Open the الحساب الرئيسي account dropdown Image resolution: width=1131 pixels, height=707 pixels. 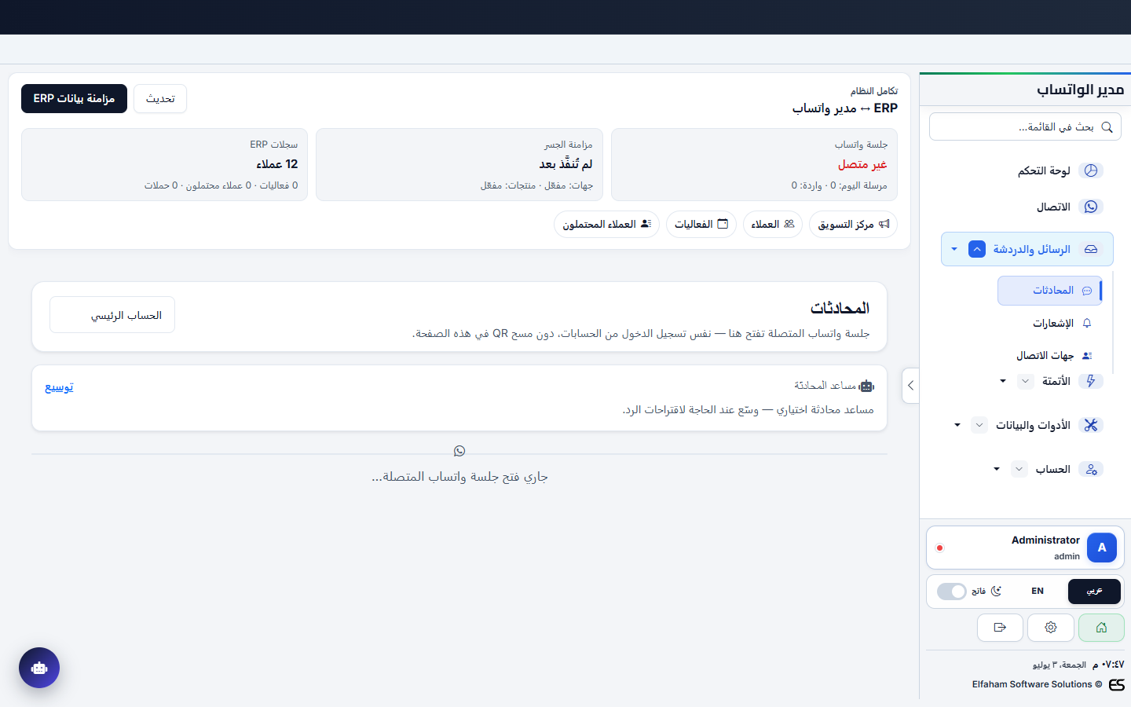pos(112,315)
